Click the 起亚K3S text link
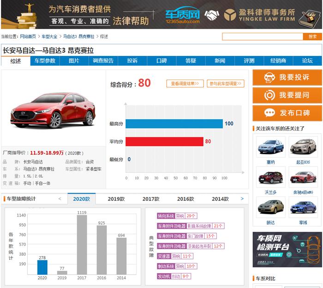 click(x=303, y=162)
